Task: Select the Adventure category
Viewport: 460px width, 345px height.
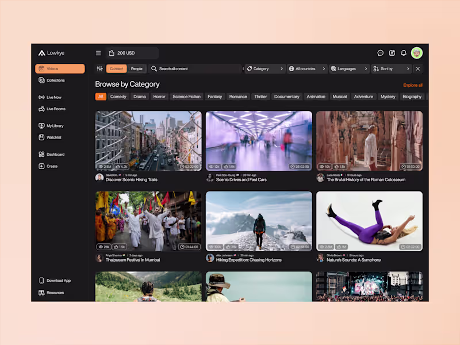Action: pos(363,97)
